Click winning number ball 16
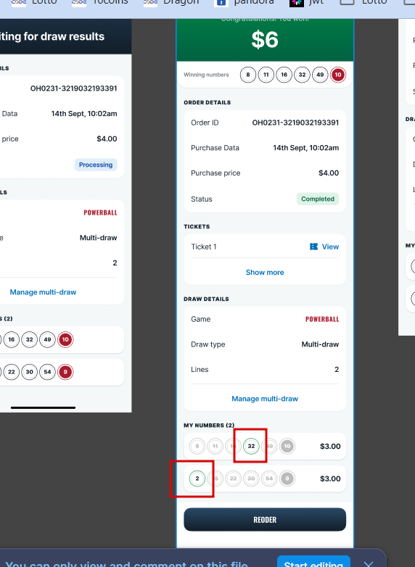Screen dimensions: 415x567 (x=284, y=75)
